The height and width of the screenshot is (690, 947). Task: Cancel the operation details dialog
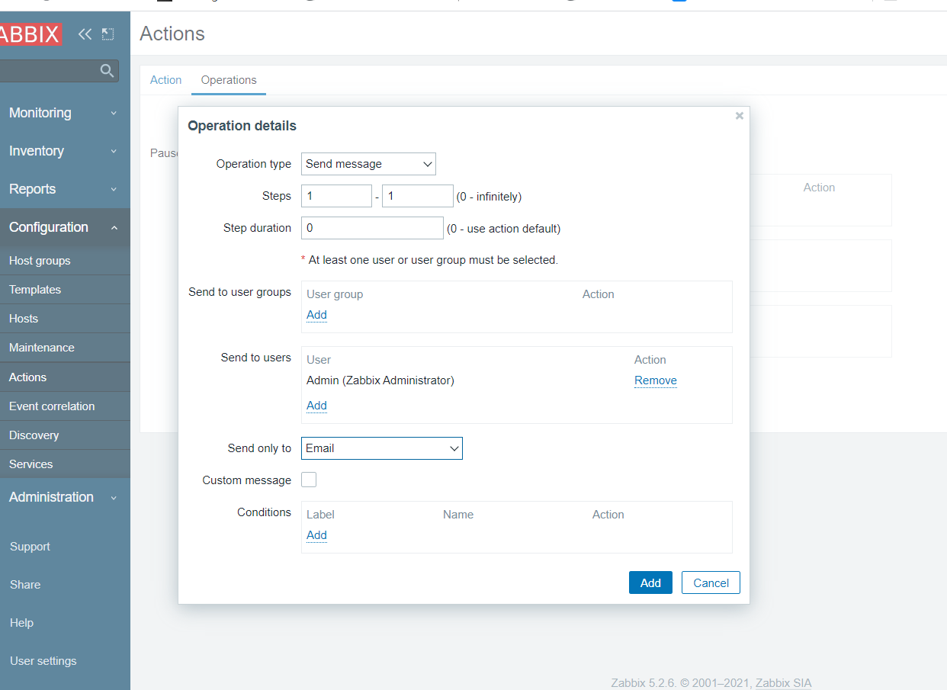click(x=711, y=582)
